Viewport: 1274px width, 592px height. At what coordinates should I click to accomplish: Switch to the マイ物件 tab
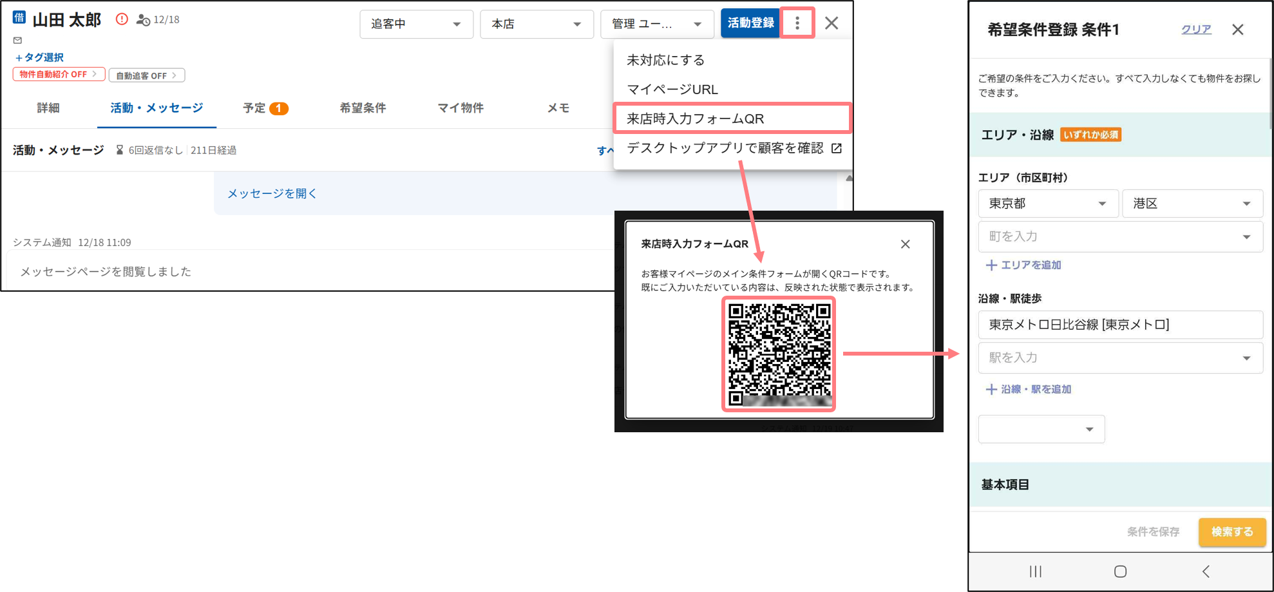coord(461,108)
